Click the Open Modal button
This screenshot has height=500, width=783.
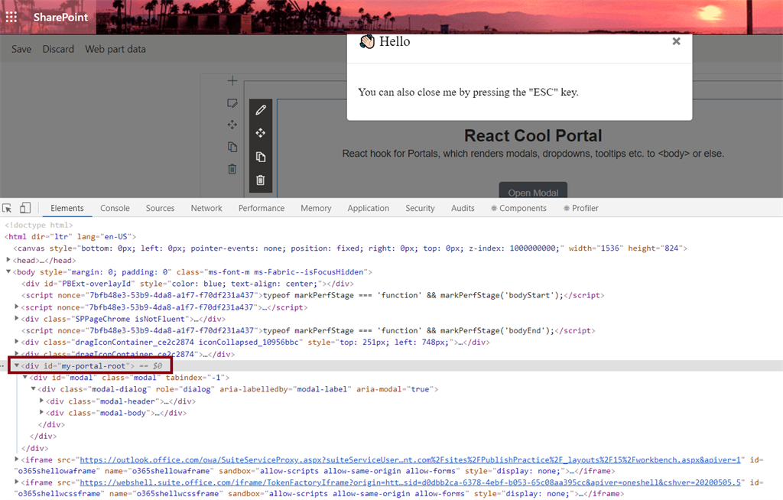click(533, 190)
